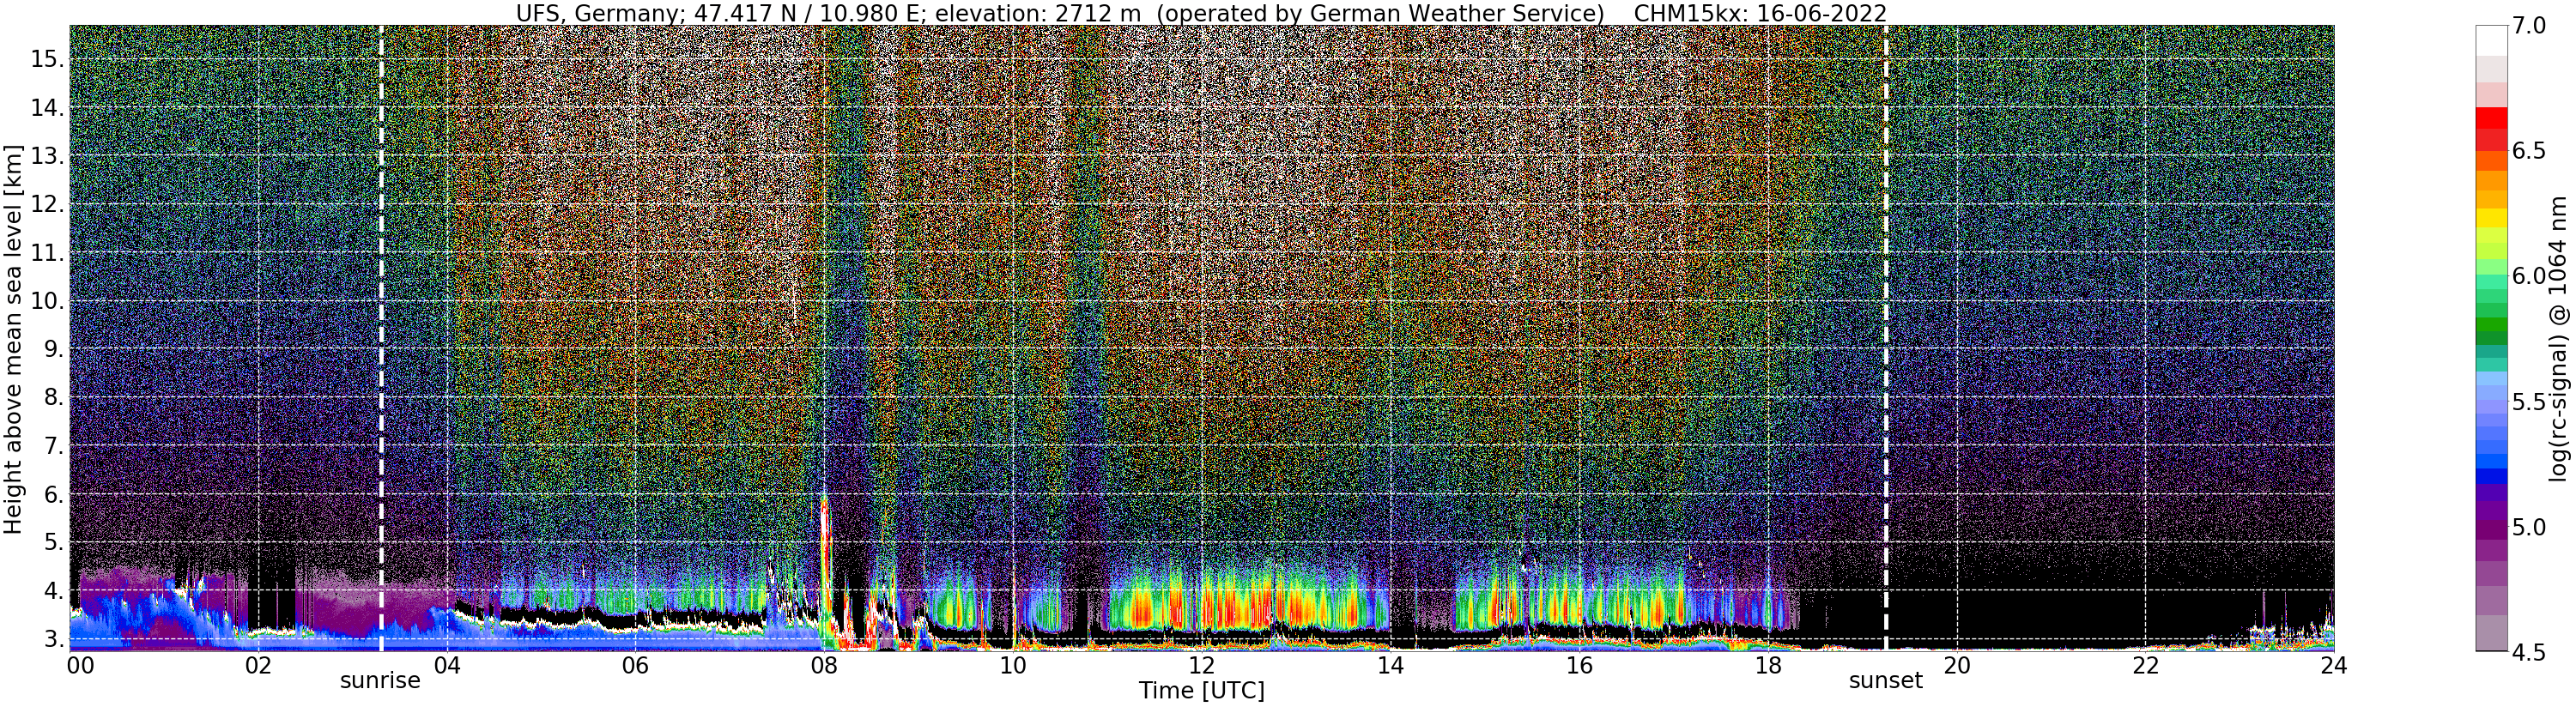Click height tick label '15.'
The image size is (2576, 707).
46,59
